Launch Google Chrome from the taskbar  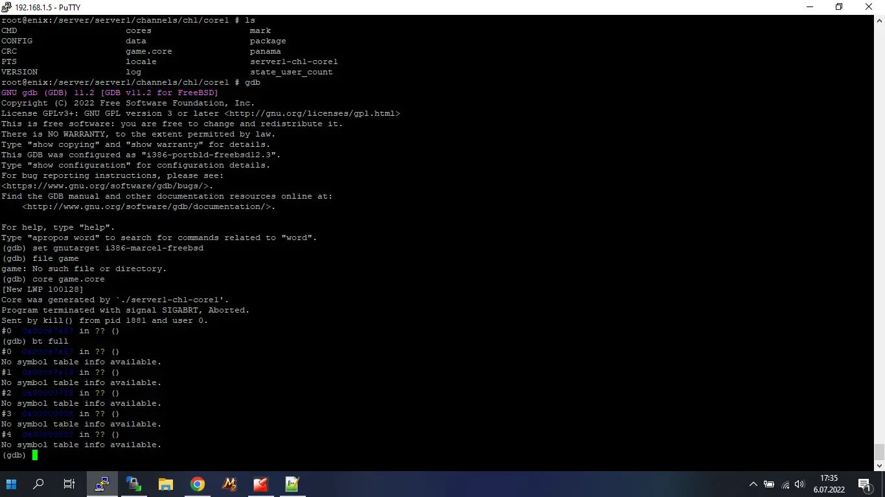click(198, 484)
